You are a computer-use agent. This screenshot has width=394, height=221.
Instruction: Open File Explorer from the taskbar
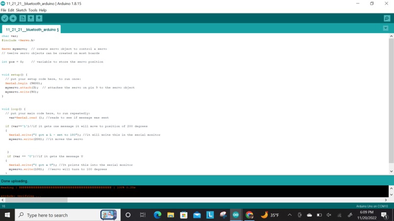point(171,215)
